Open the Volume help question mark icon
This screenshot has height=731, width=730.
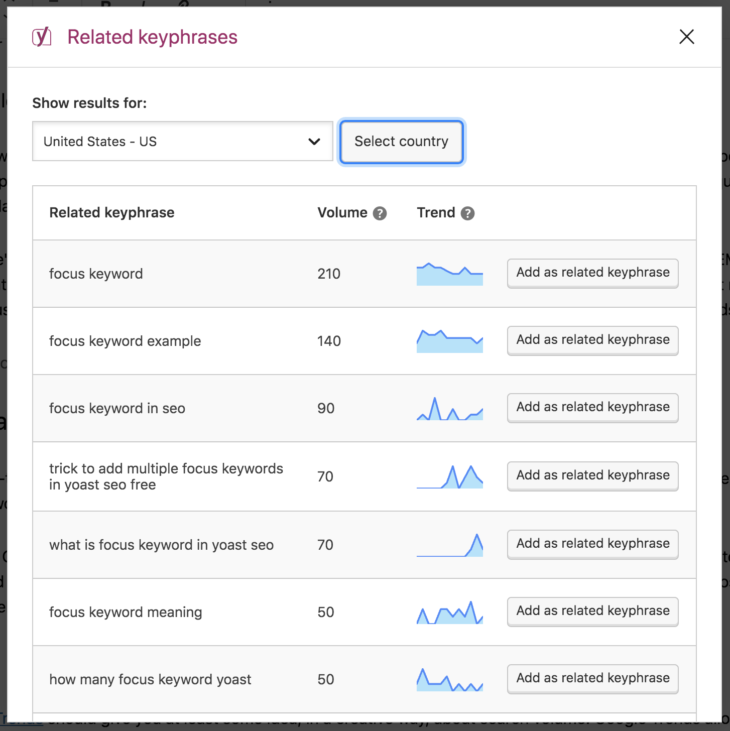pyautogui.click(x=380, y=213)
